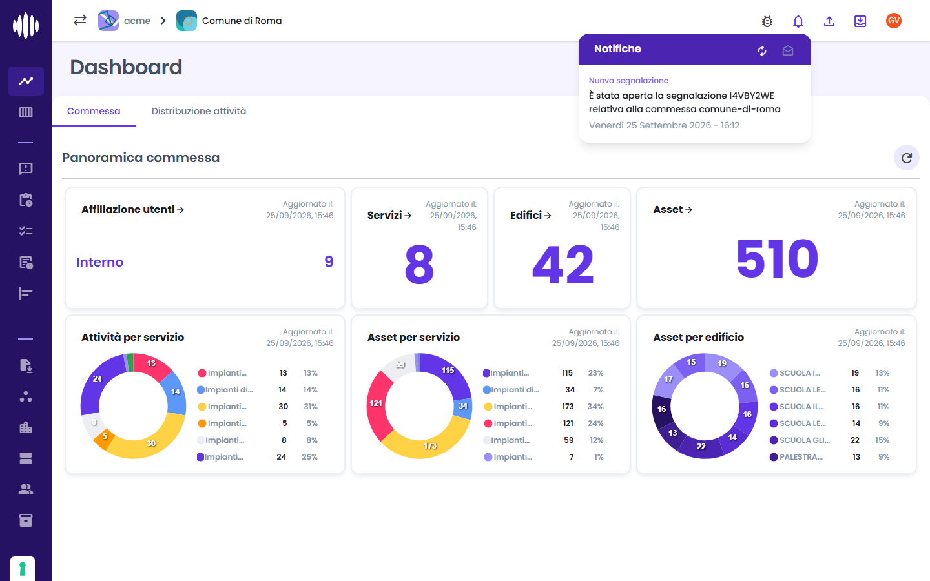Open the three-dots group icon in sidebar
The height and width of the screenshot is (581, 930).
26,396
